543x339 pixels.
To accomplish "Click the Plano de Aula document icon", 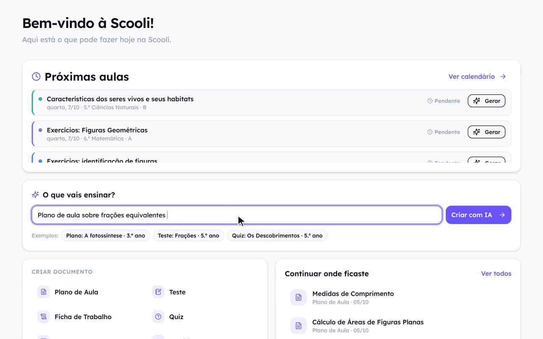I will pos(43,292).
